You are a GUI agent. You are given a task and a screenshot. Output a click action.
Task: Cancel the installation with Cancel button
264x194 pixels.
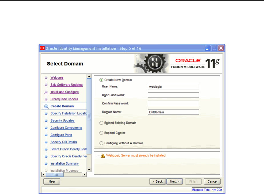pos(212,181)
